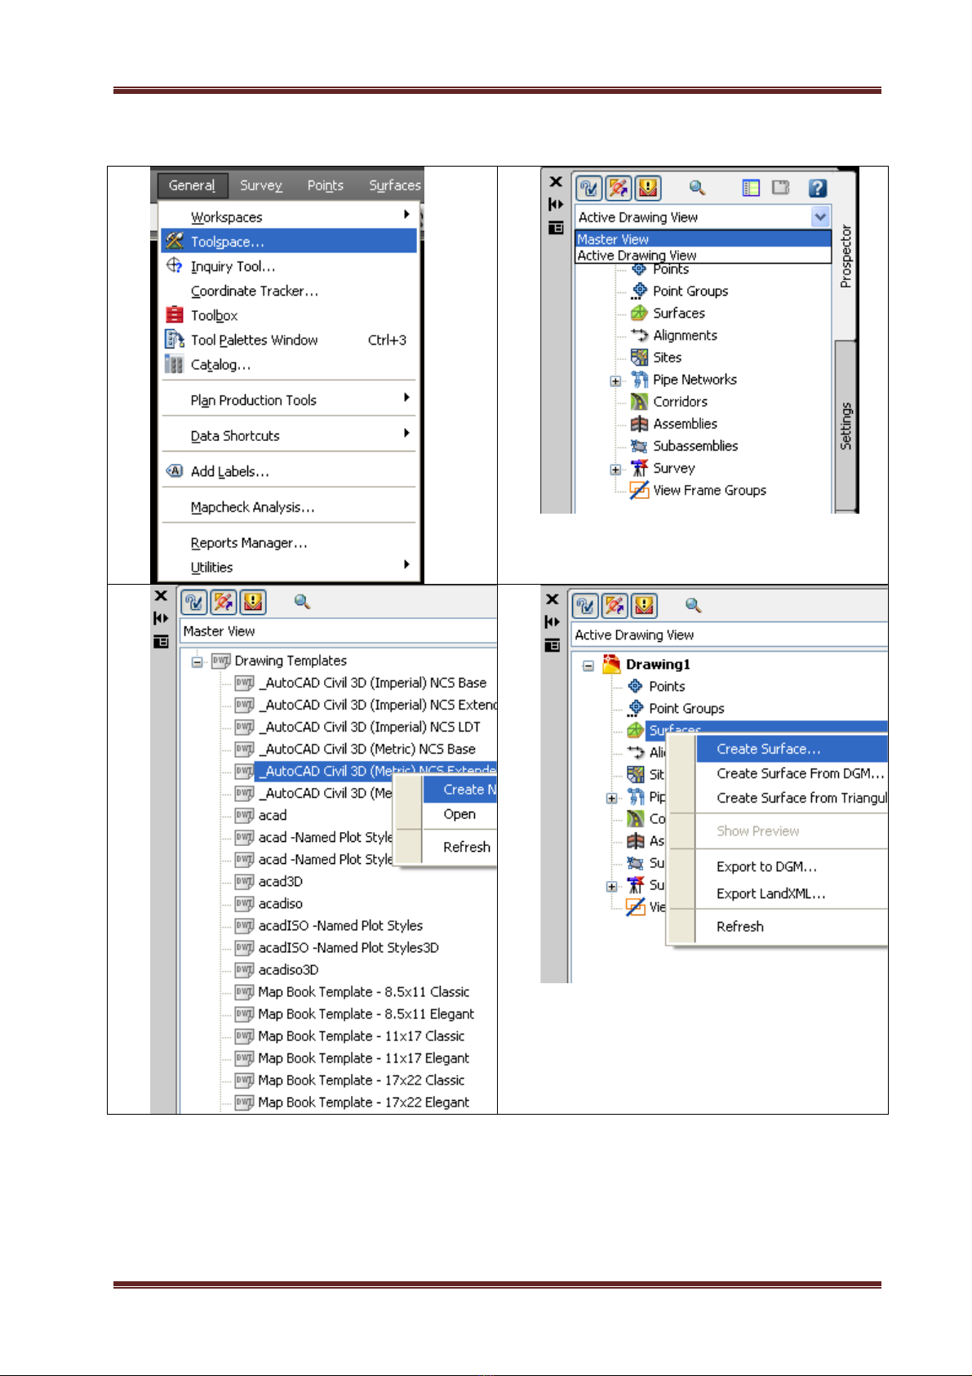Click the blue-green list view icon beside the help icon

[x=751, y=189]
